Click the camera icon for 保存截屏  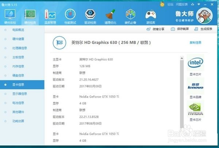173,29
